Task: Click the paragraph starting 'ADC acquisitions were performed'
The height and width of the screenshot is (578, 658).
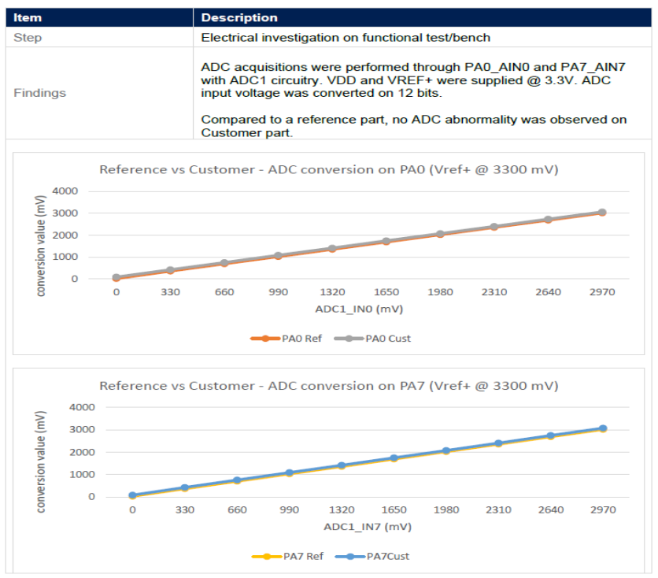Action: (413, 80)
